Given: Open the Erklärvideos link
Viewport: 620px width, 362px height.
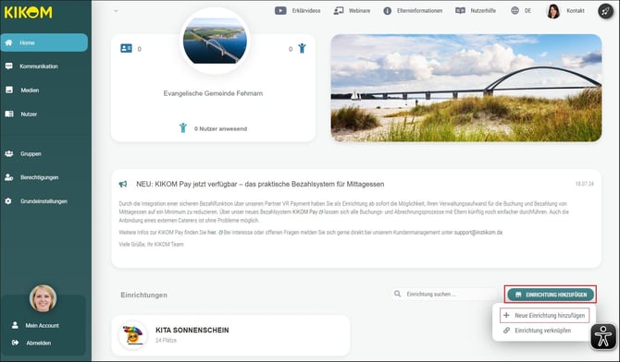Looking at the screenshot, I should [306, 11].
